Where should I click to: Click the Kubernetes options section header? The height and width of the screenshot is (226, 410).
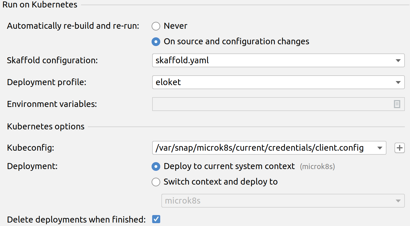click(45, 126)
